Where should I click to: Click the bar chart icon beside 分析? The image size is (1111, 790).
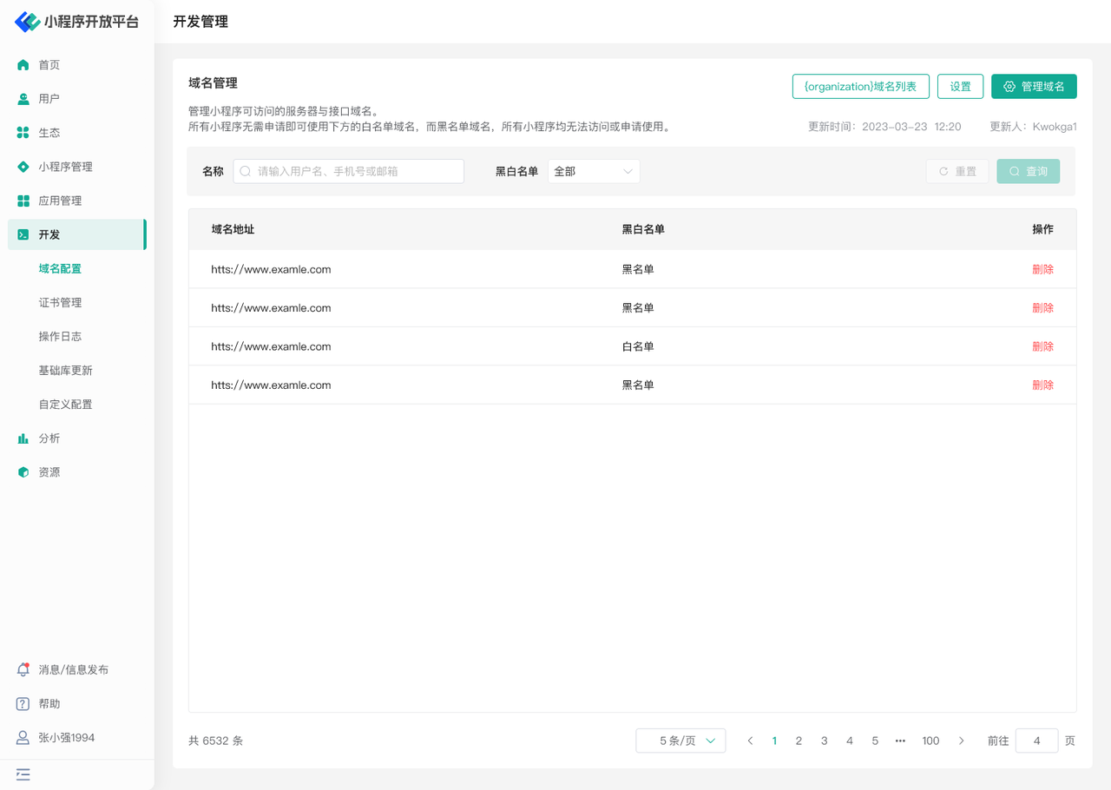click(23, 438)
